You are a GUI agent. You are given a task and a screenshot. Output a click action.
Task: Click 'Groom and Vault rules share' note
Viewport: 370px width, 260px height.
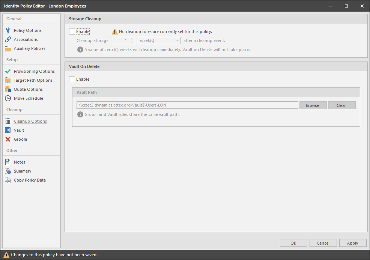tap(132, 114)
